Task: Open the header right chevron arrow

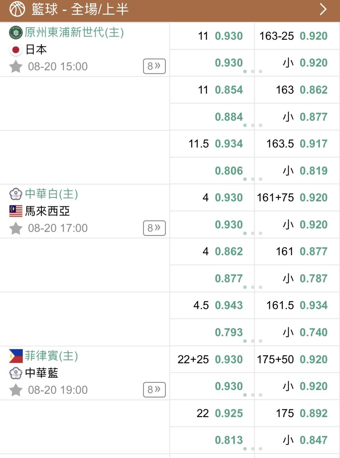Action: point(323,9)
